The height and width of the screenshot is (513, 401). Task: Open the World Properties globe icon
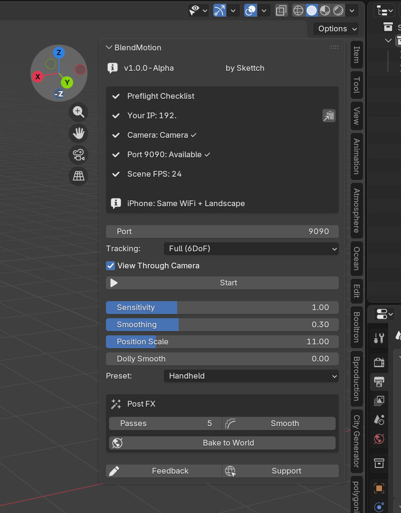pos(379,438)
